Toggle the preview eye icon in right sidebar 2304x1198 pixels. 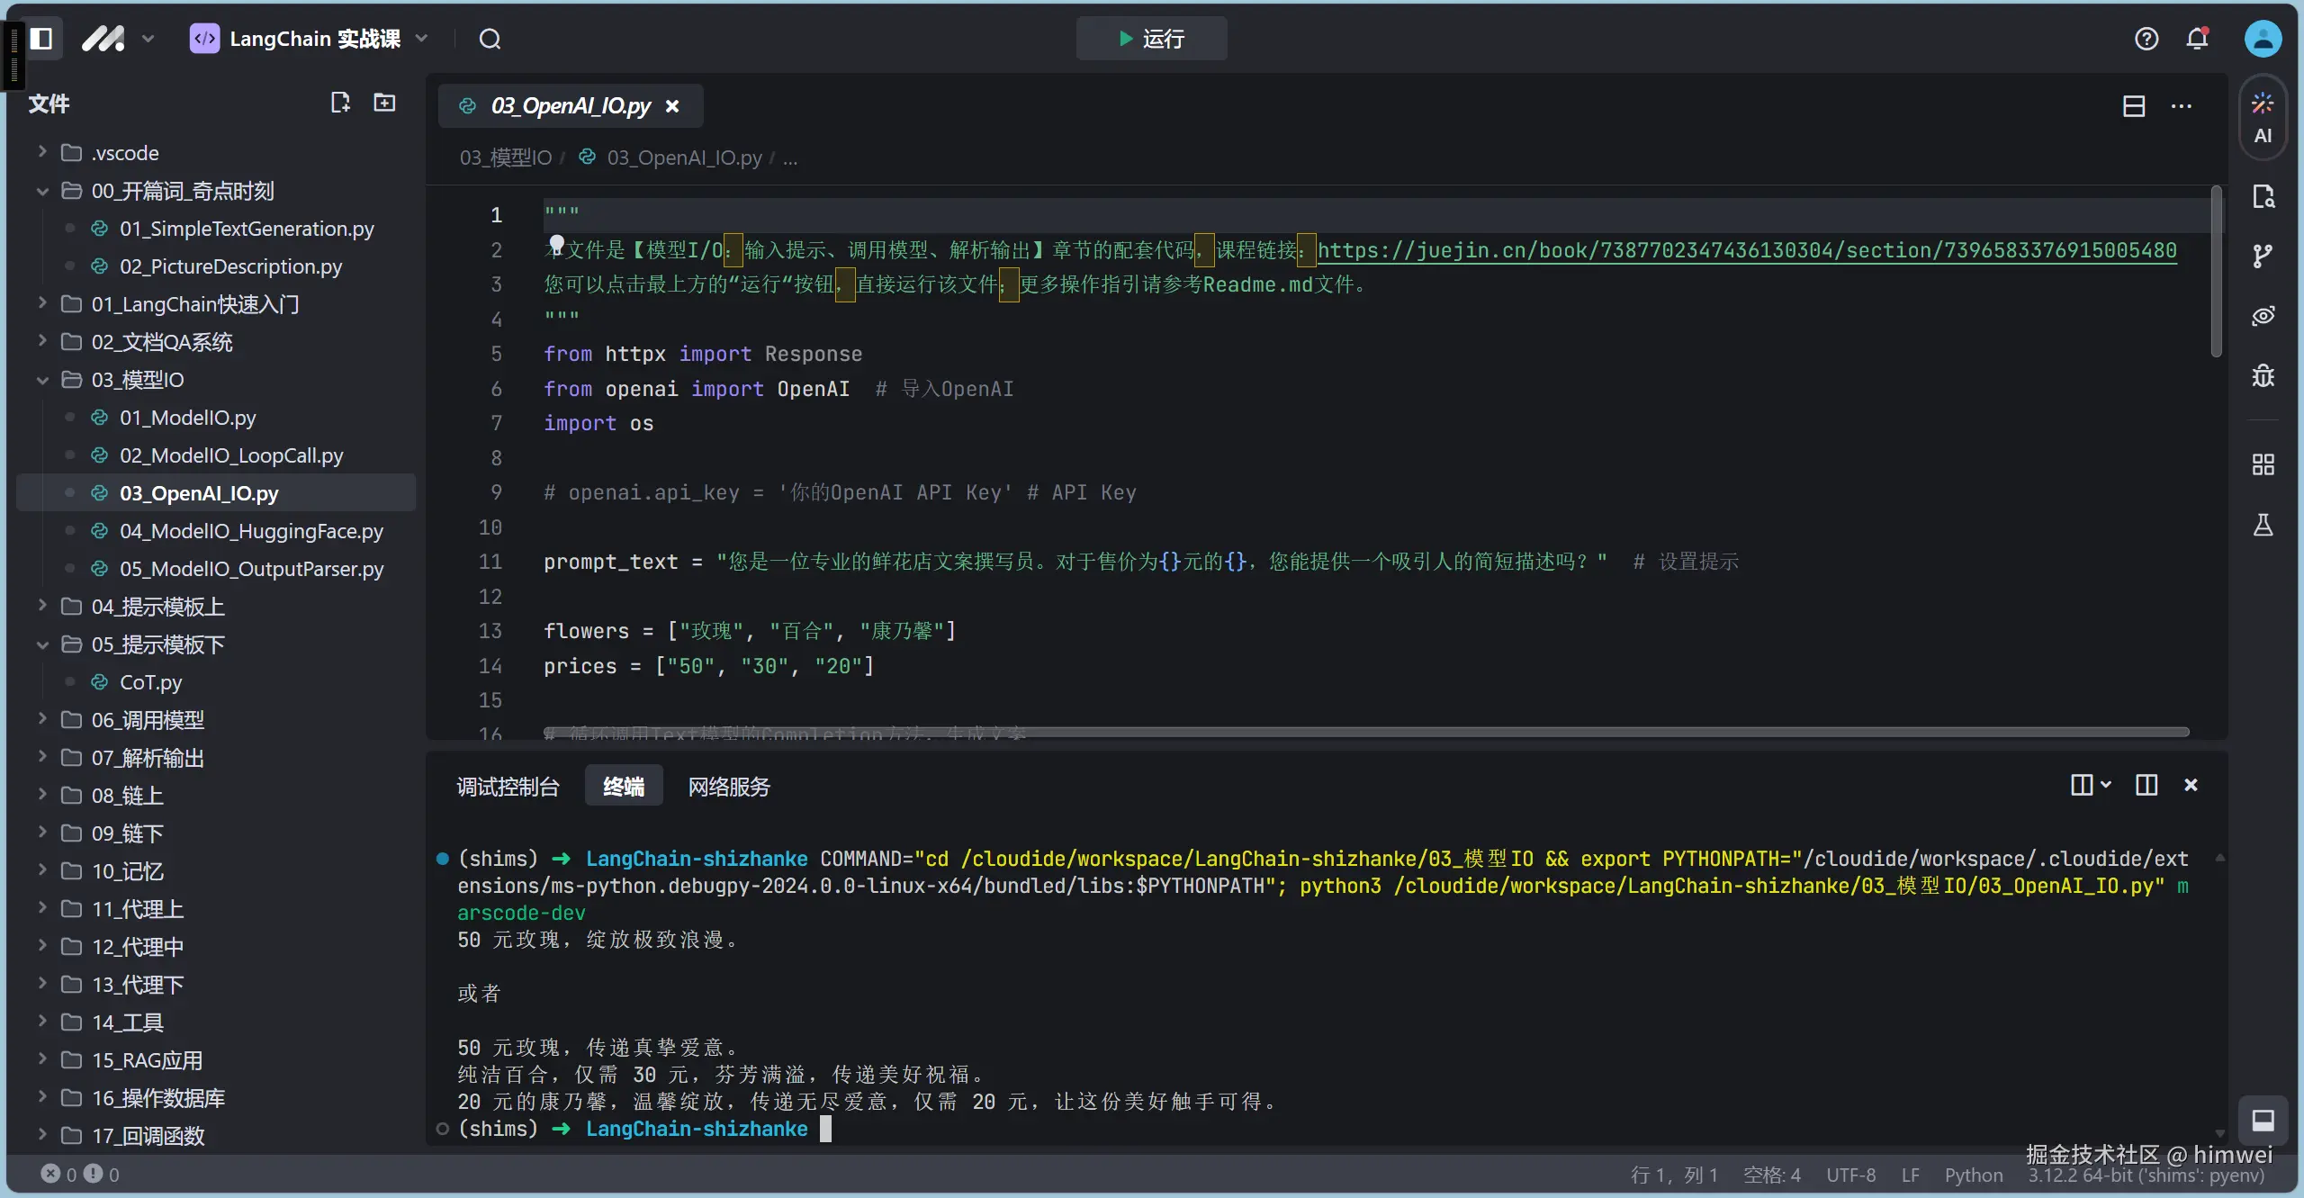tap(2262, 316)
